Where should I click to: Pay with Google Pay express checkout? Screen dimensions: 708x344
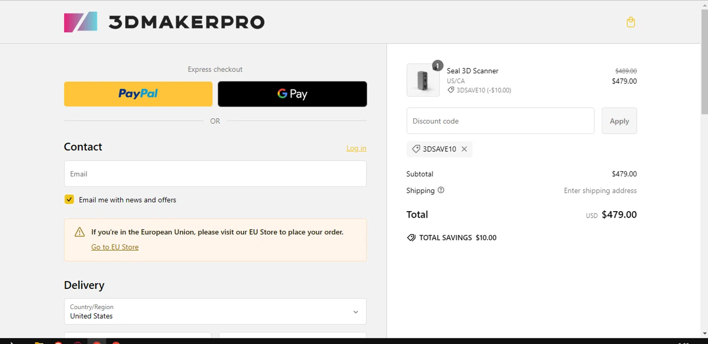click(x=292, y=94)
